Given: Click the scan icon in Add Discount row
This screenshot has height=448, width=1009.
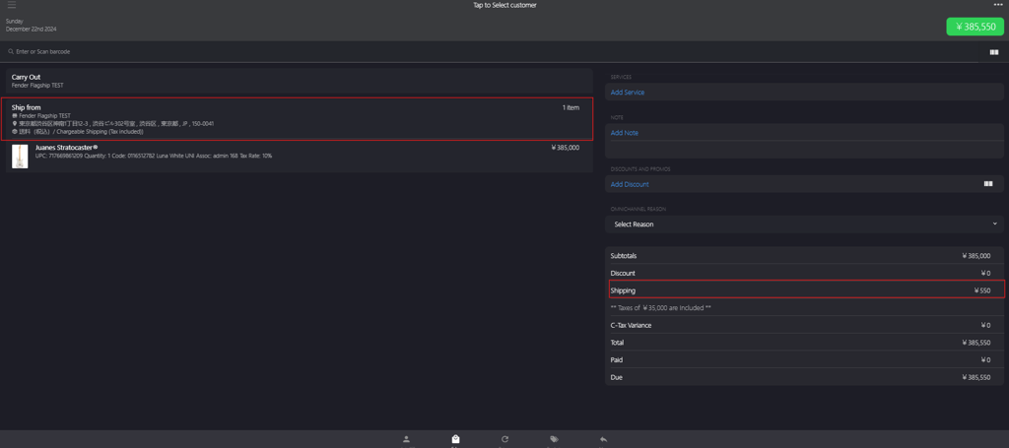Looking at the screenshot, I should [x=988, y=184].
